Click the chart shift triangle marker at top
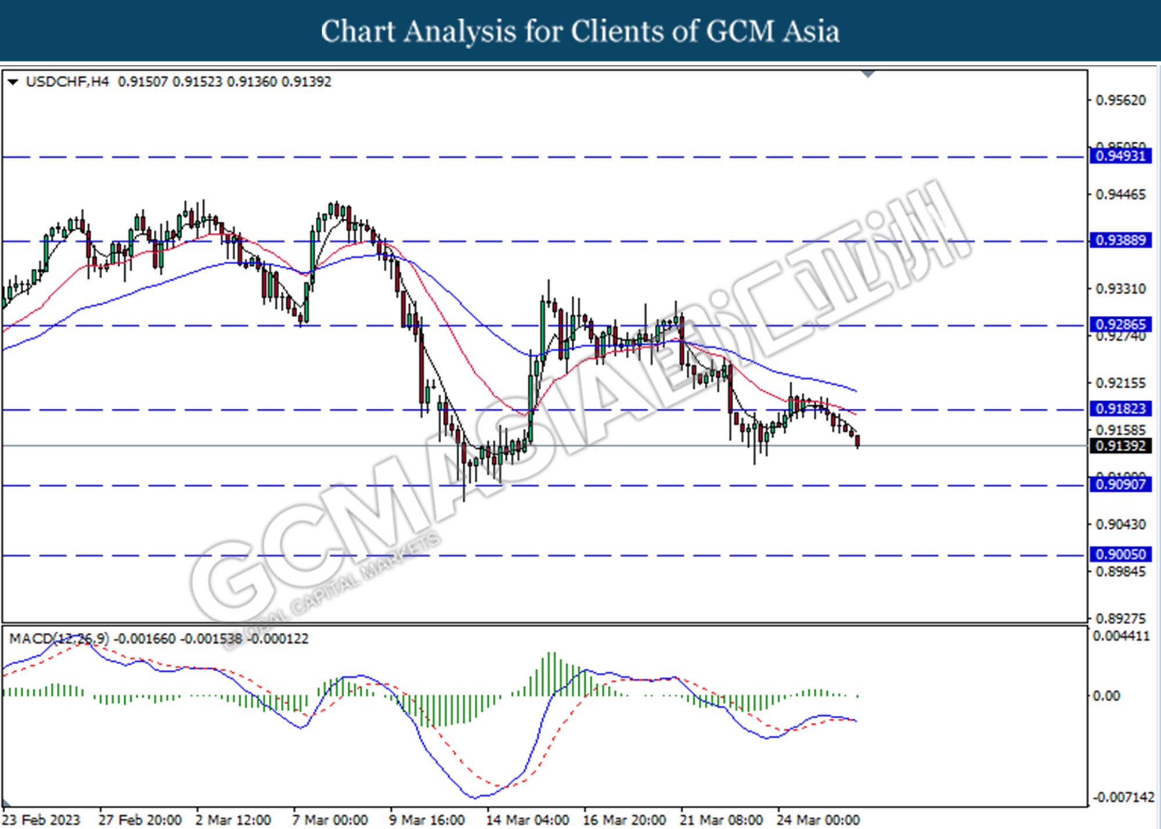The height and width of the screenshot is (829, 1161). click(x=868, y=74)
